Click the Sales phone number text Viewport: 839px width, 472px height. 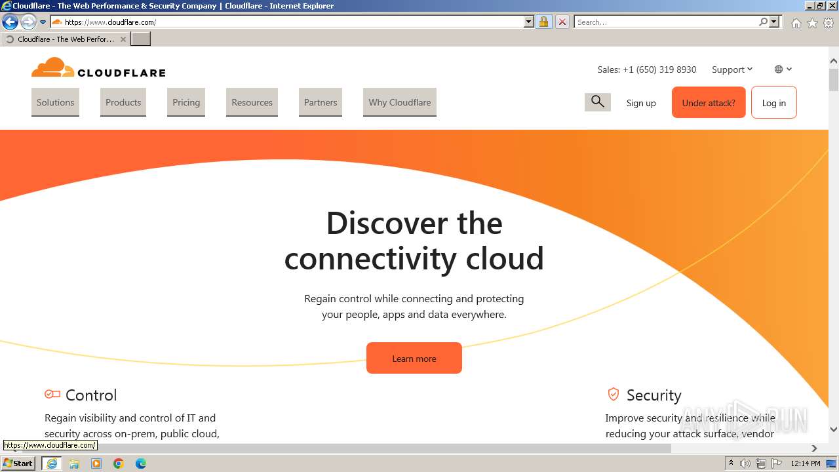point(647,69)
